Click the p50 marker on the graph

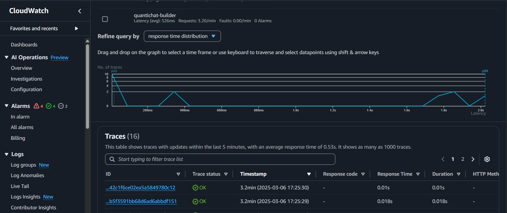114,71
